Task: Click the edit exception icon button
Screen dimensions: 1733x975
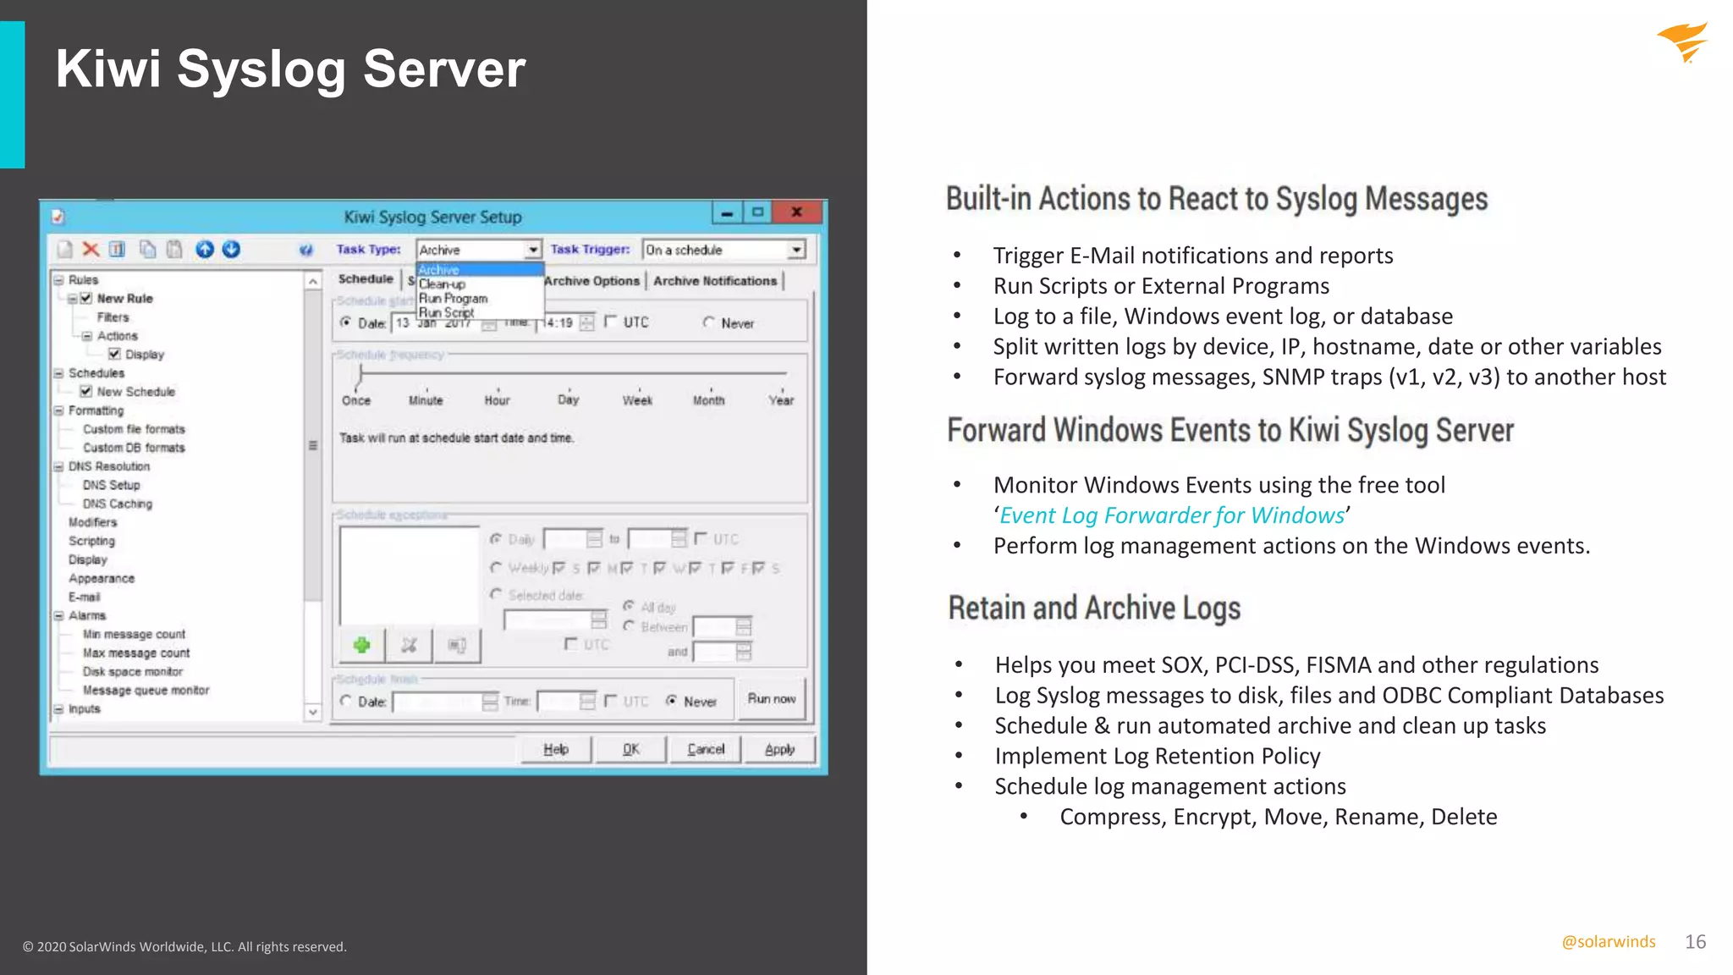Action: 457,646
